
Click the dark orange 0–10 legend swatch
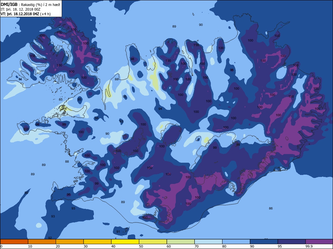14,242
